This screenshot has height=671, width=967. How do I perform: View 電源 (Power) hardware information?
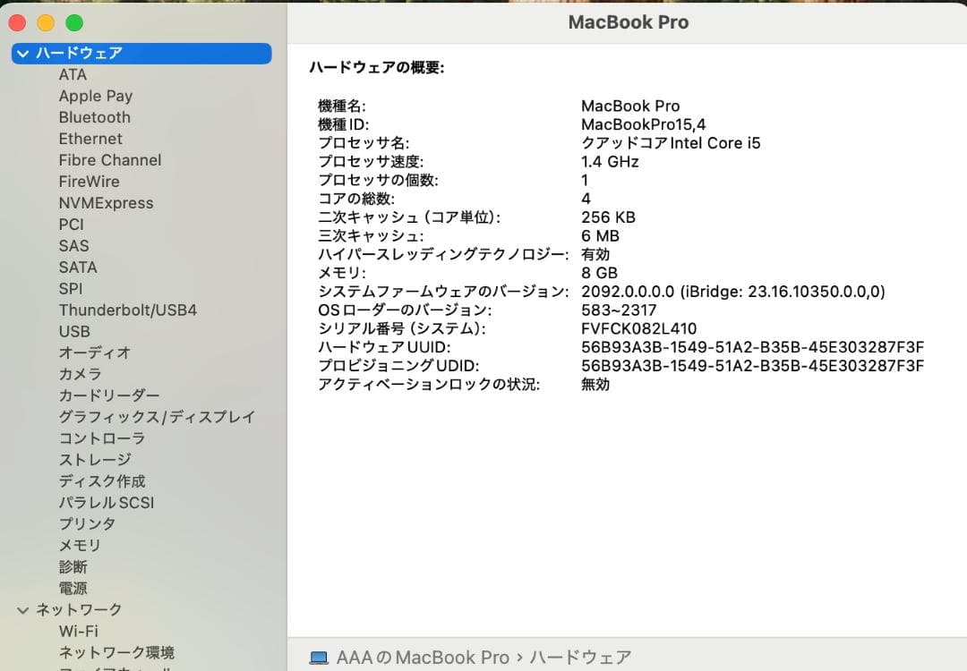(x=72, y=588)
